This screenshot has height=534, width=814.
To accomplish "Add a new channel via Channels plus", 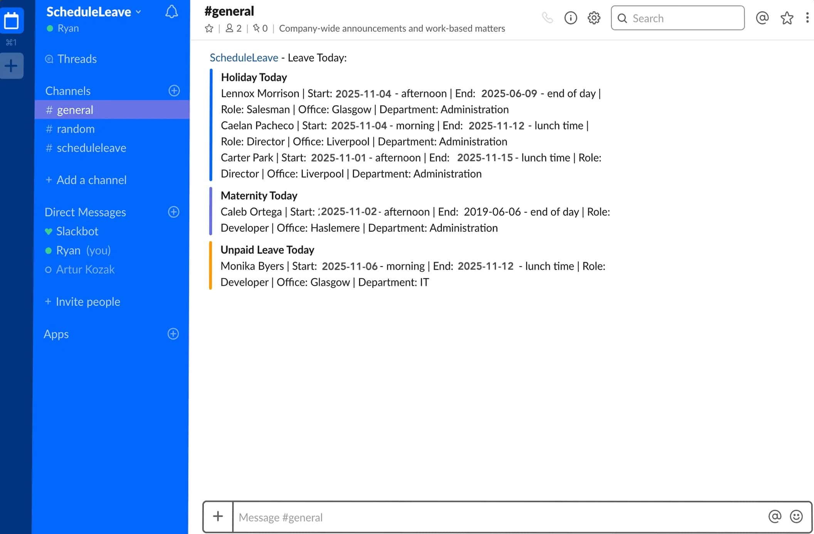I will tap(174, 91).
